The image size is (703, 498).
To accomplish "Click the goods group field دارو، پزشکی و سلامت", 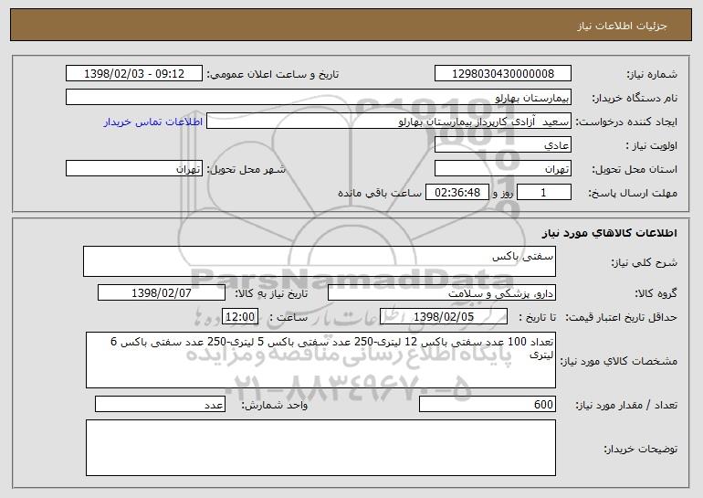I will (442, 293).
